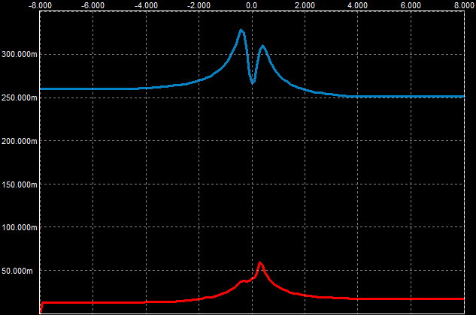Click the second, lower blue curve peak
The image size is (476, 315).
pyautogui.click(x=262, y=46)
